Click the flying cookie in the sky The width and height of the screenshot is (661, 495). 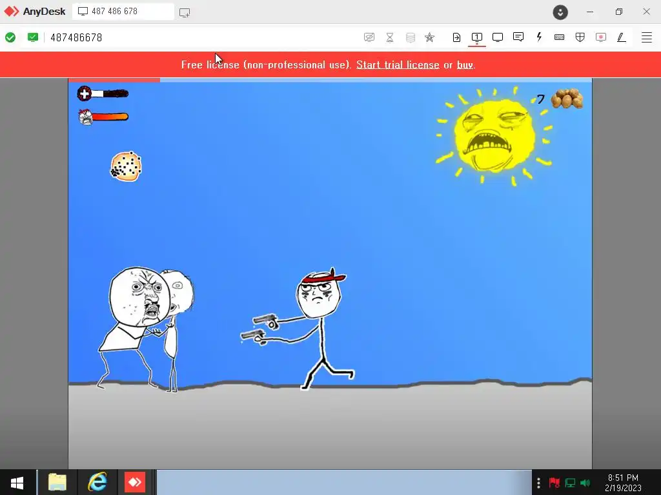click(126, 167)
